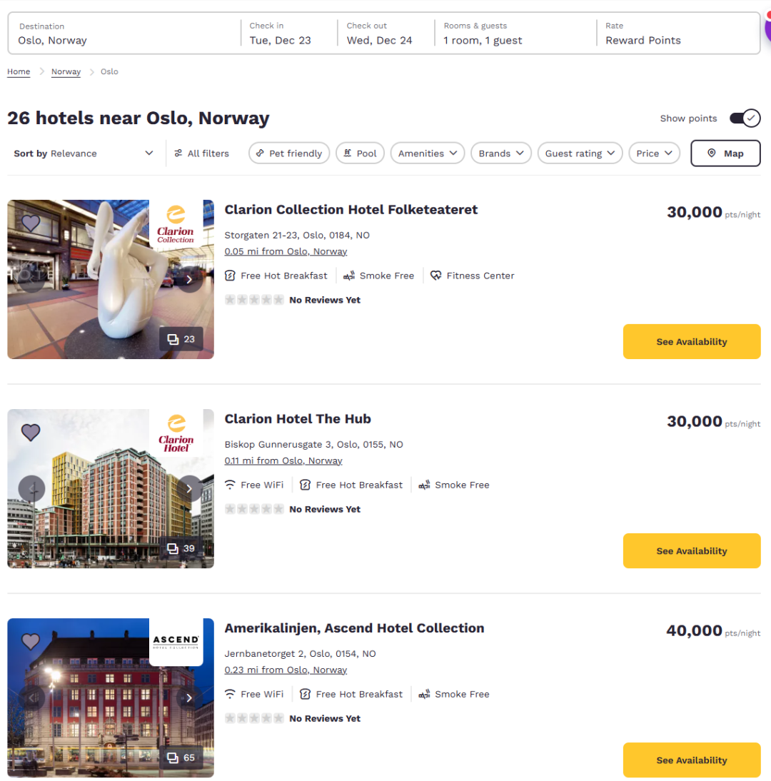
Task: Favorite Clarion Collection Hotel Folketeateret with heart icon
Action: click(31, 223)
